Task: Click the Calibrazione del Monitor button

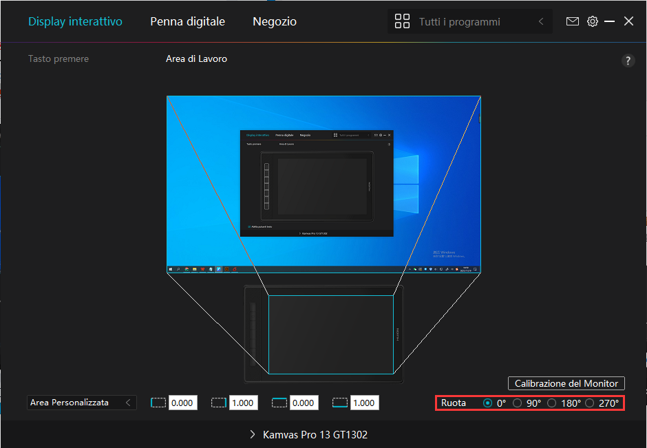Action: [x=566, y=383]
